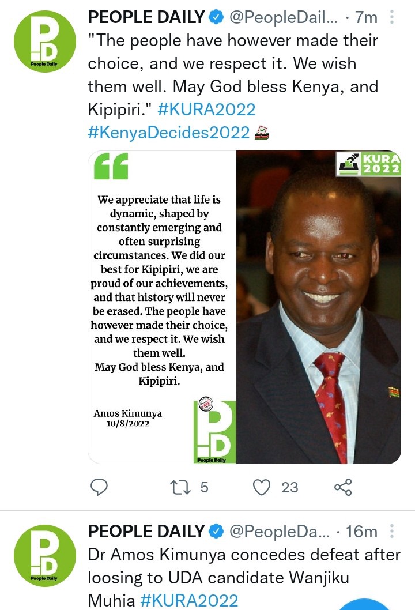
Task: Tap verified badge on the 16m tweet
Action: 216,532
